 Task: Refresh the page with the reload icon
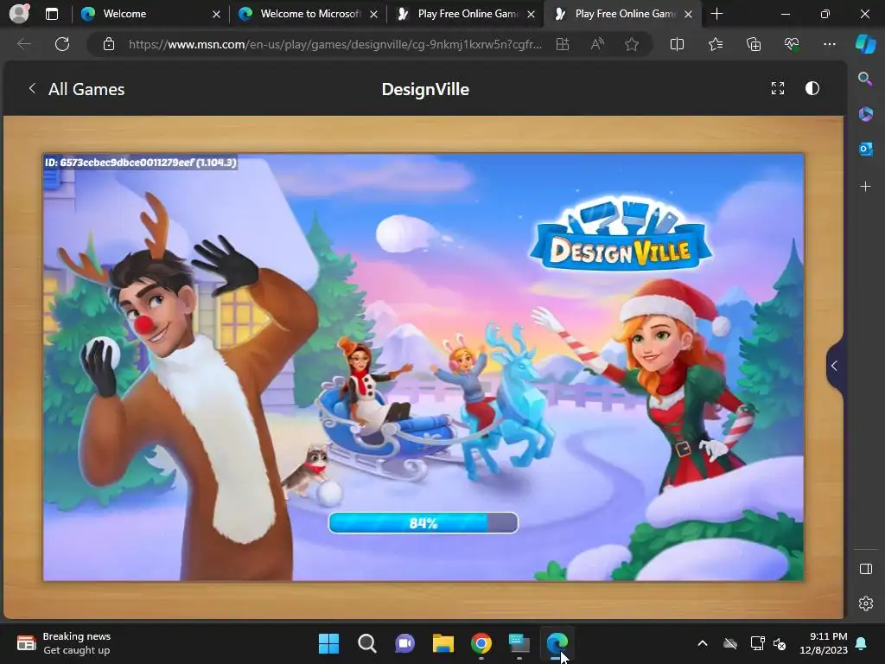[x=62, y=44]
